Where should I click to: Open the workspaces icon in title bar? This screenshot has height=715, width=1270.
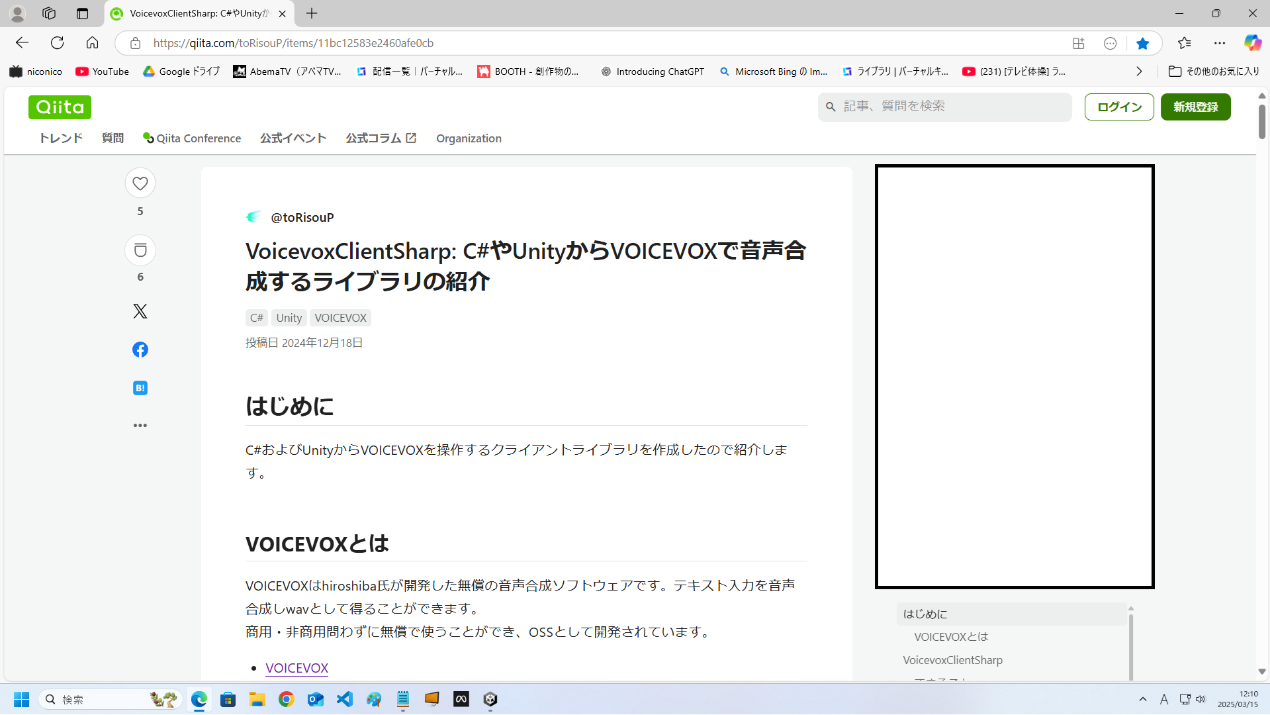click(49, 13)
